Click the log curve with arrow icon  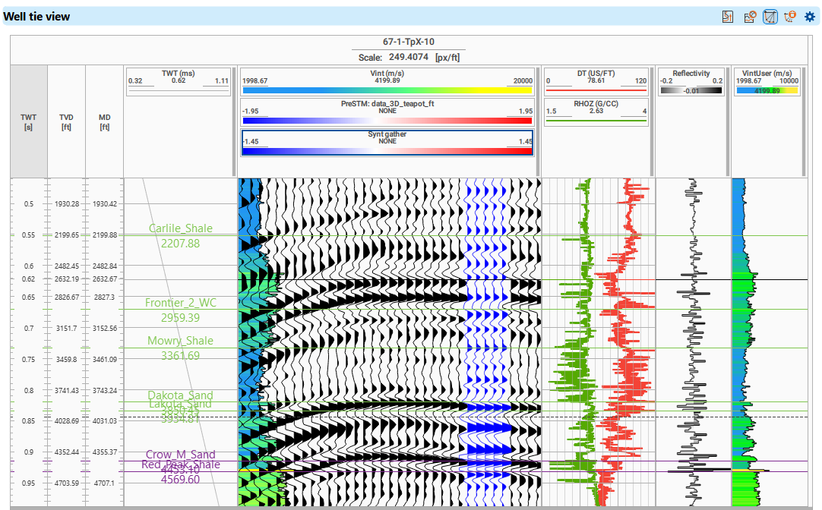pos(728,16)
